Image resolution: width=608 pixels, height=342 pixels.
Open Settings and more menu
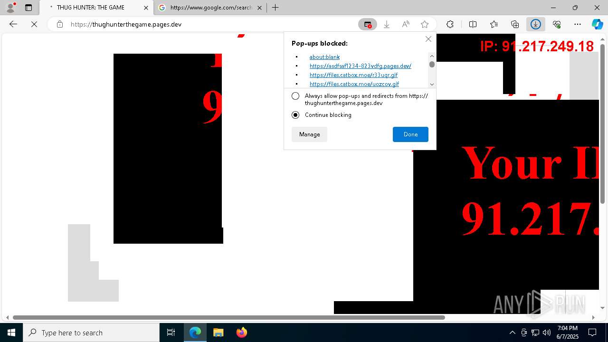(578, 24)
